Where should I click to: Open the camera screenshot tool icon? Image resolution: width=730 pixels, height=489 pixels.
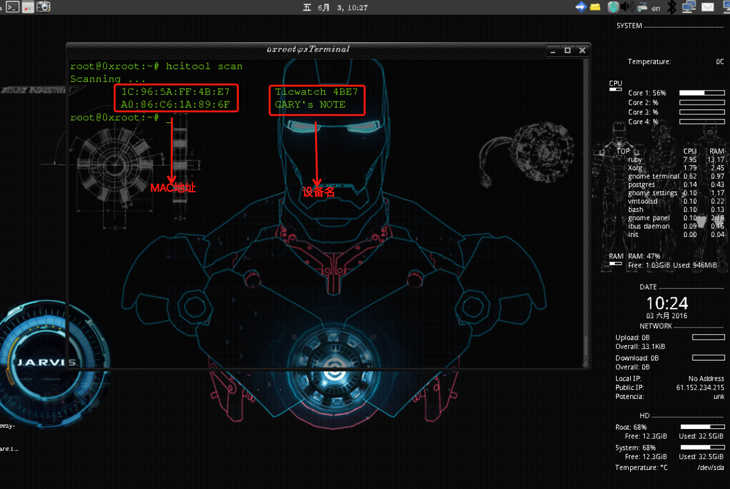pyautogui.click(x=44, y=7)
